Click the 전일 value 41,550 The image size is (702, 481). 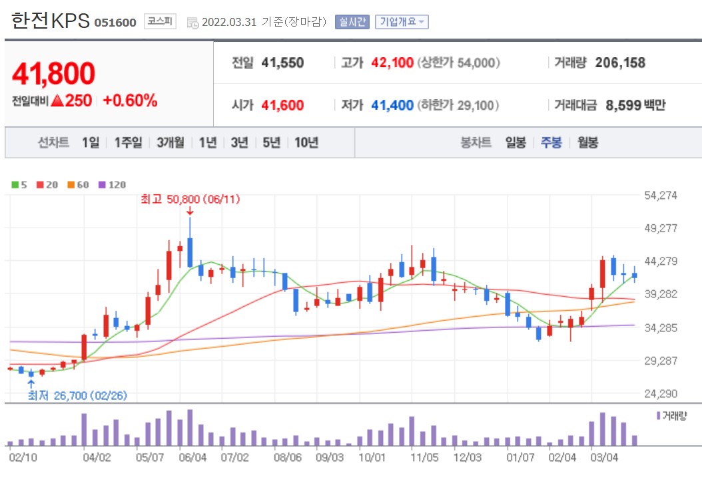tap(282, 63)
